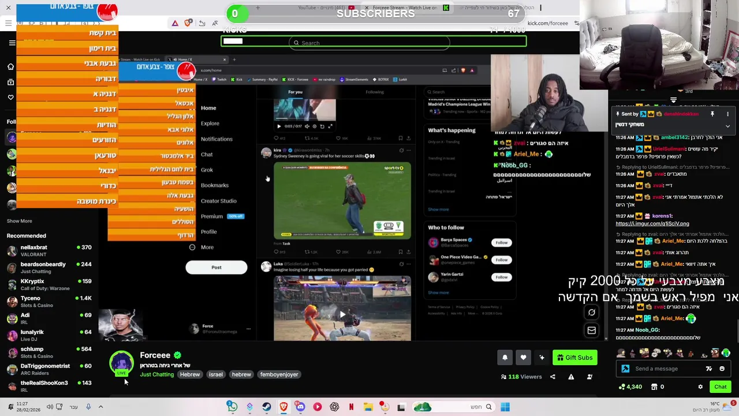Open pinned message options menu
The image size is (739, 416).
(727, 114)
